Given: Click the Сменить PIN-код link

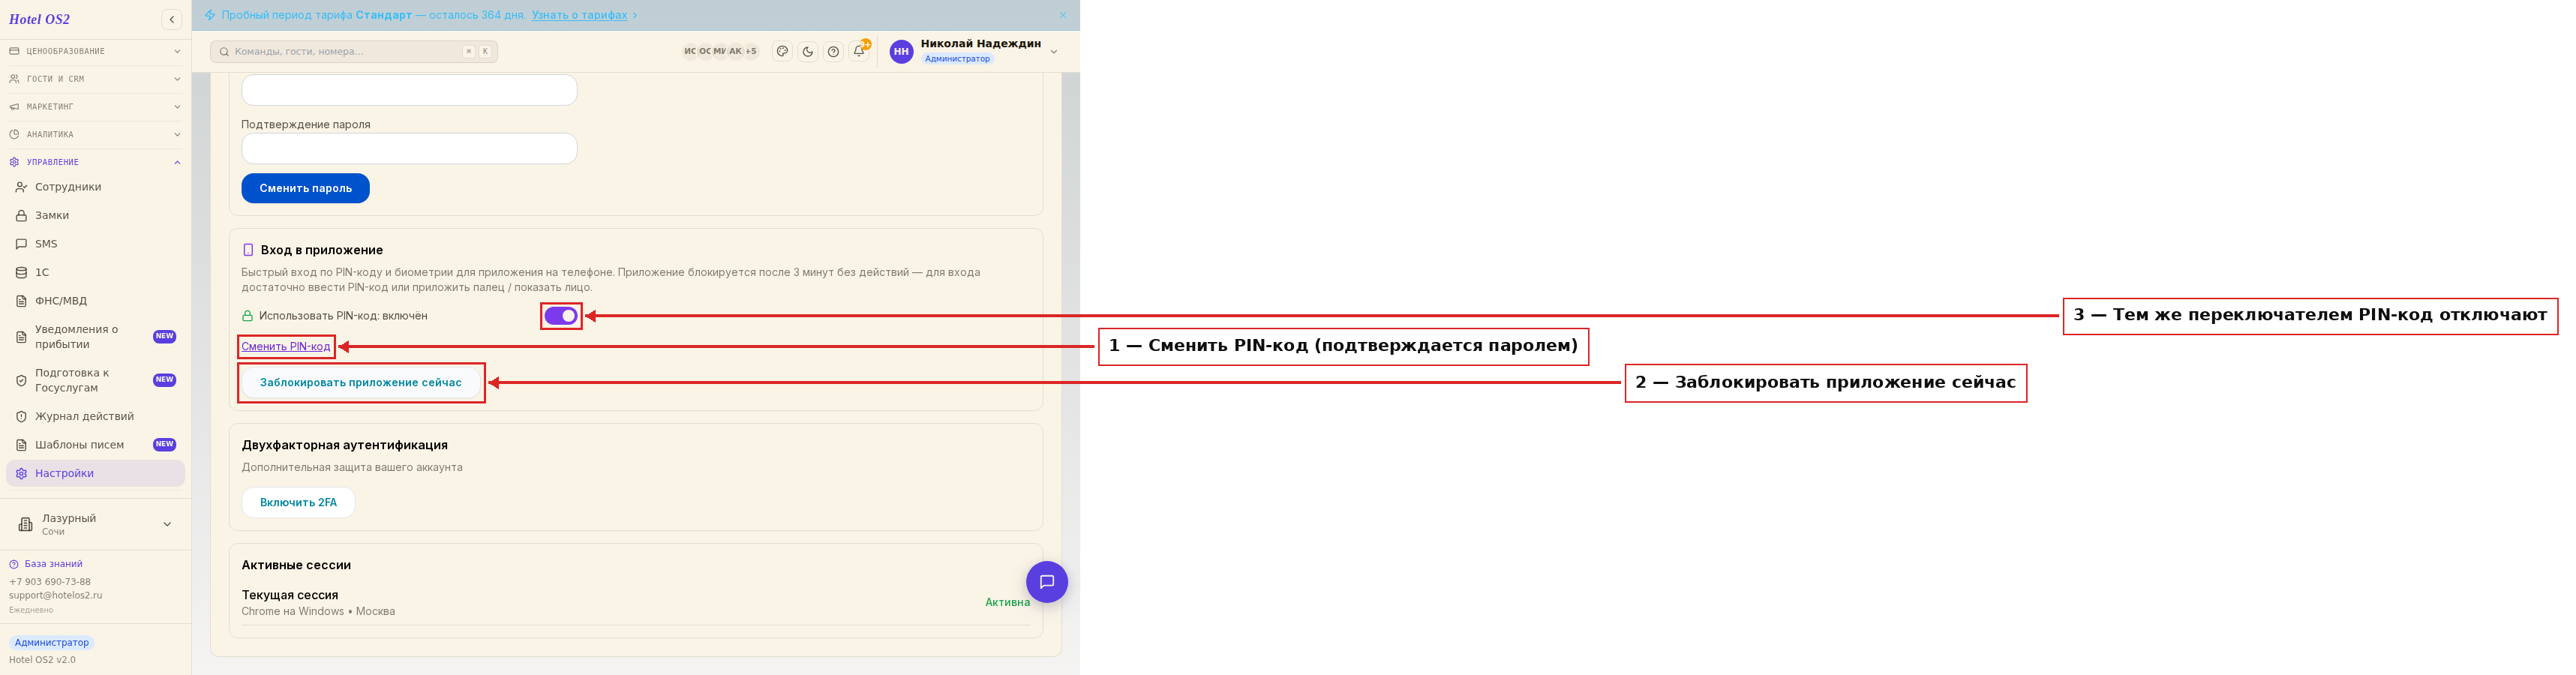Looking at the screenshot, I should click(x=286, y=347).
